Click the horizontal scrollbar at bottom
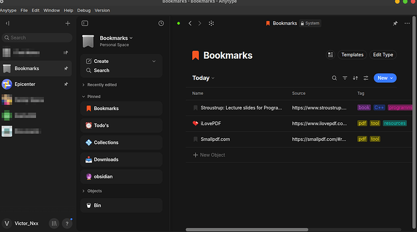The height and width of the screenshot is (232, 417). click(247, 230)
